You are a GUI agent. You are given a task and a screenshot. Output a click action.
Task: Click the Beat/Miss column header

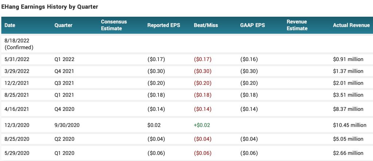coord(206,25)
